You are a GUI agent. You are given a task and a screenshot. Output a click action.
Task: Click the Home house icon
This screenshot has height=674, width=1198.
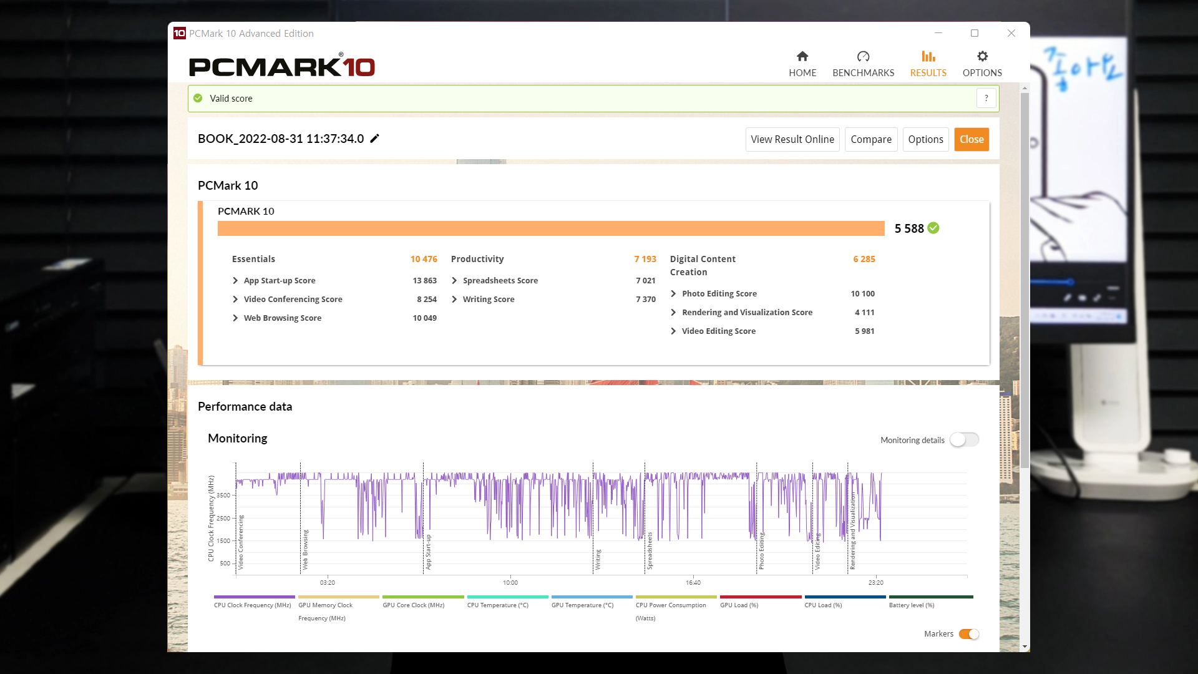(802, 57)
